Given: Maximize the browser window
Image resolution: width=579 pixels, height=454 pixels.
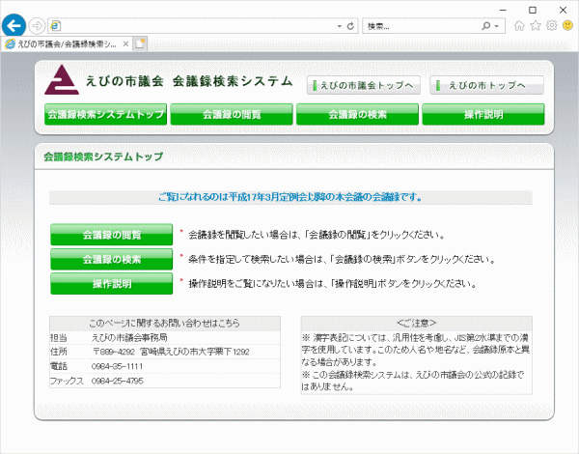Looking at the screenshot, I should click(x=533, y=10).
